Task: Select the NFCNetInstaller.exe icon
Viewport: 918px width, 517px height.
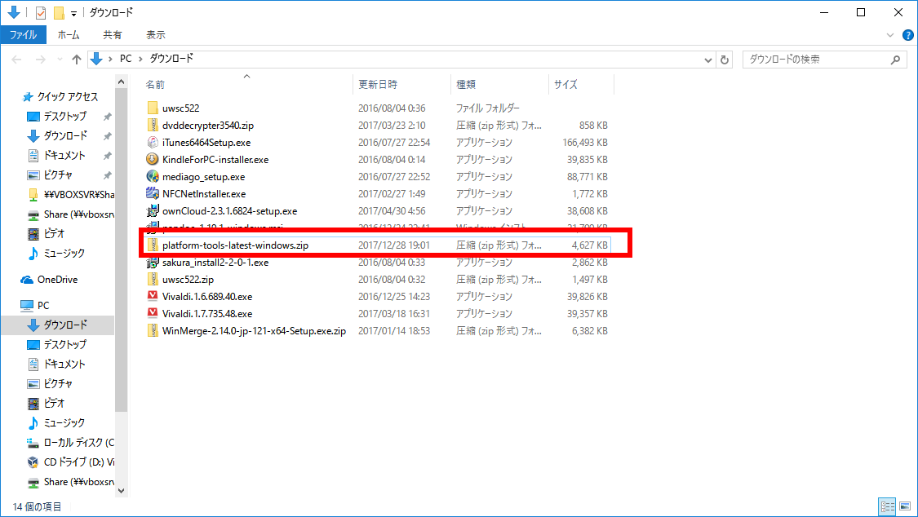Action: (153, 193)
